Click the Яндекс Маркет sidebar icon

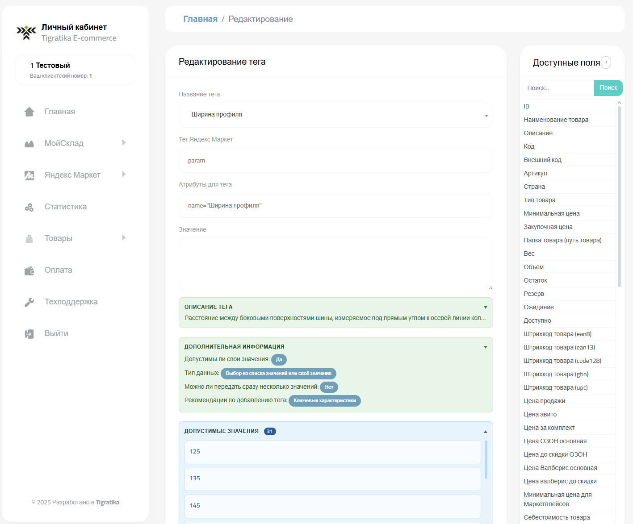coord(29,175)
